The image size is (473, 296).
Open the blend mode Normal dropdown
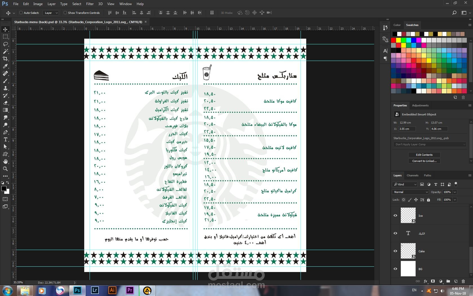(x=410, y=192)
